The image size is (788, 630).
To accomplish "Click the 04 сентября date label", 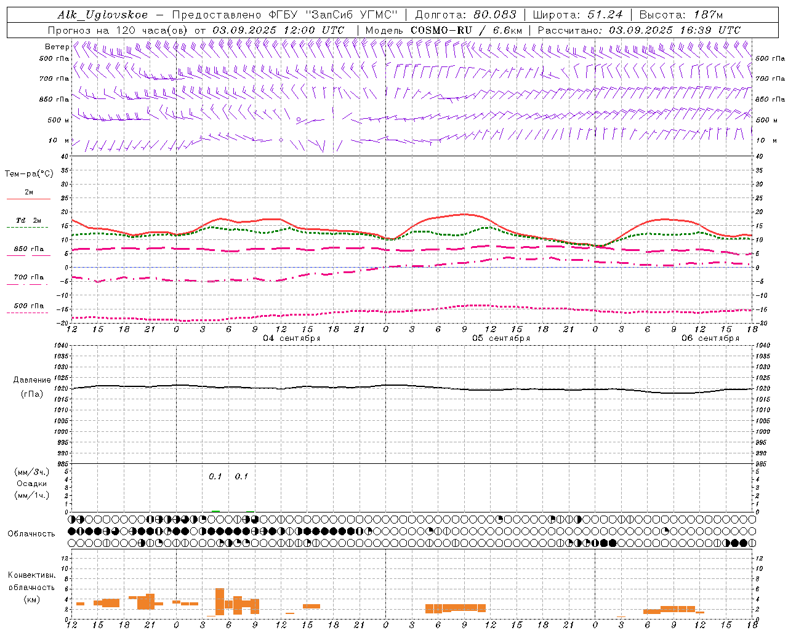I will click(x=291, y=338).
